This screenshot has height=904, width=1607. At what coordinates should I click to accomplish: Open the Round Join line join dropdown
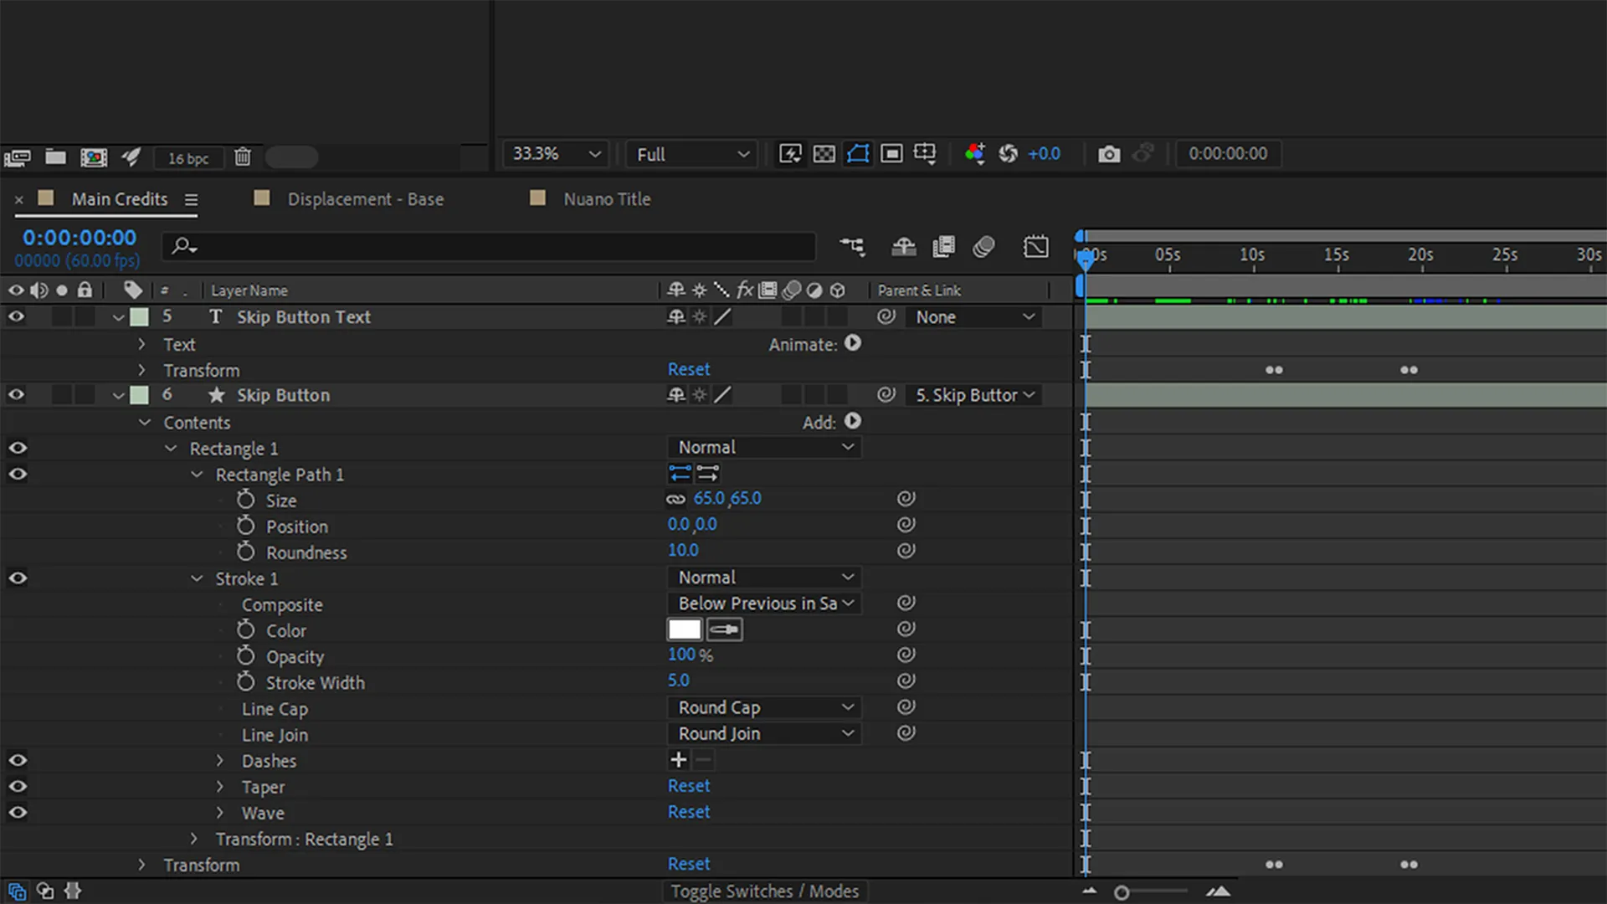[x=764, y=733]
